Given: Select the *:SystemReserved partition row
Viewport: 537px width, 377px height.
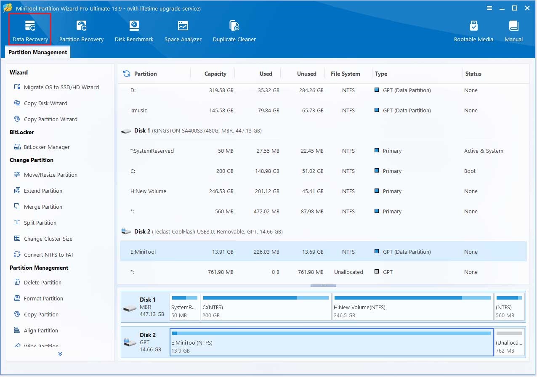Looking at the screenshot, I should [323, 151].
